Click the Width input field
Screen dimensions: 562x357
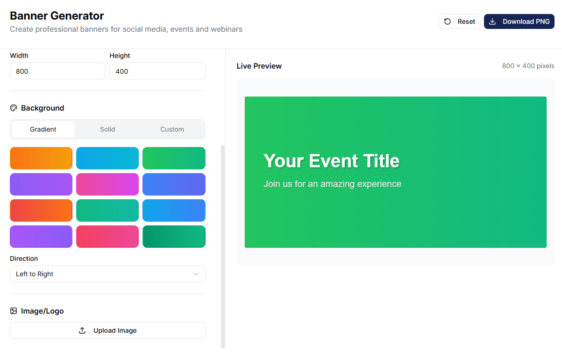tap(57, 71)
